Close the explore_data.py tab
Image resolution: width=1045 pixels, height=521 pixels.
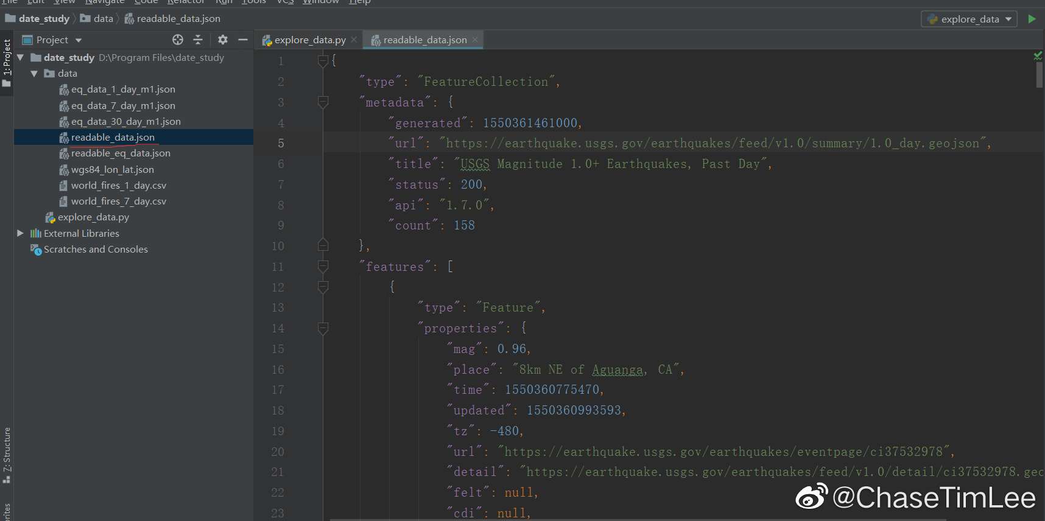click(x=354, y=40)
